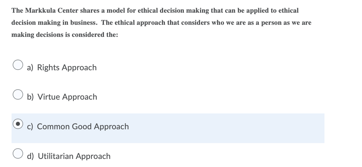Screen dimensions: 362x167
Task: Click the empty circle beside Virtue Approach
Action: (18, 94)
